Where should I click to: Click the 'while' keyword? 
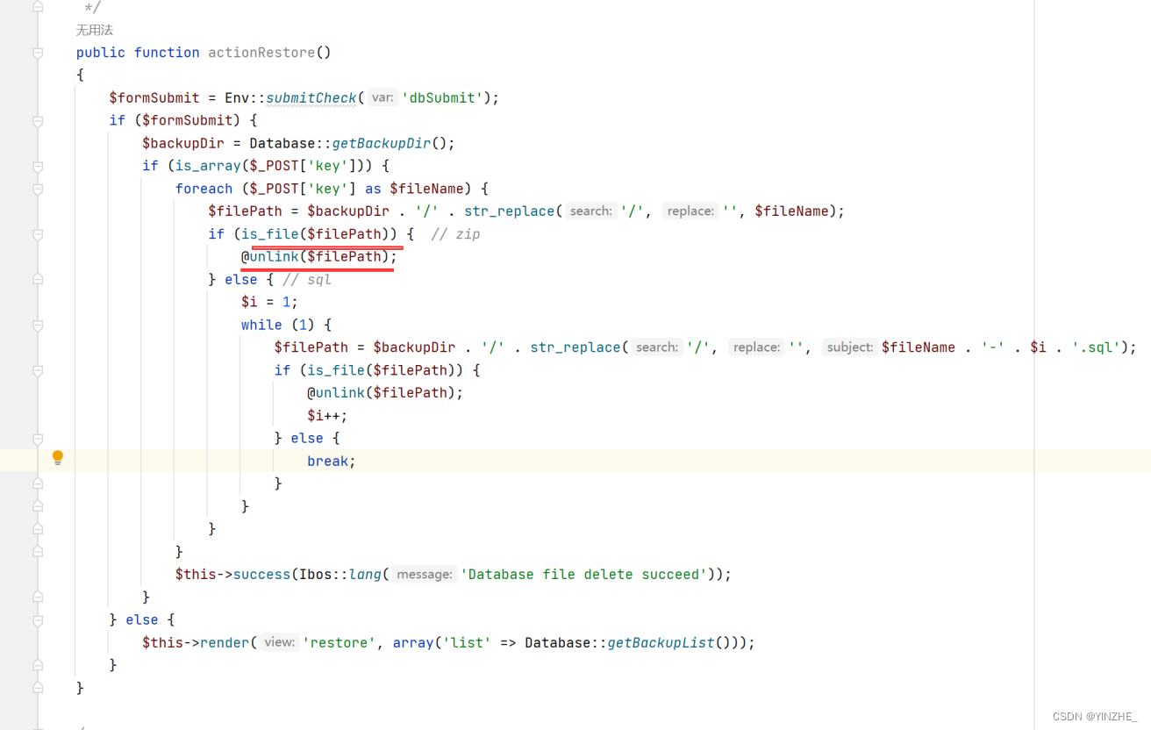(x=261, y=325)
